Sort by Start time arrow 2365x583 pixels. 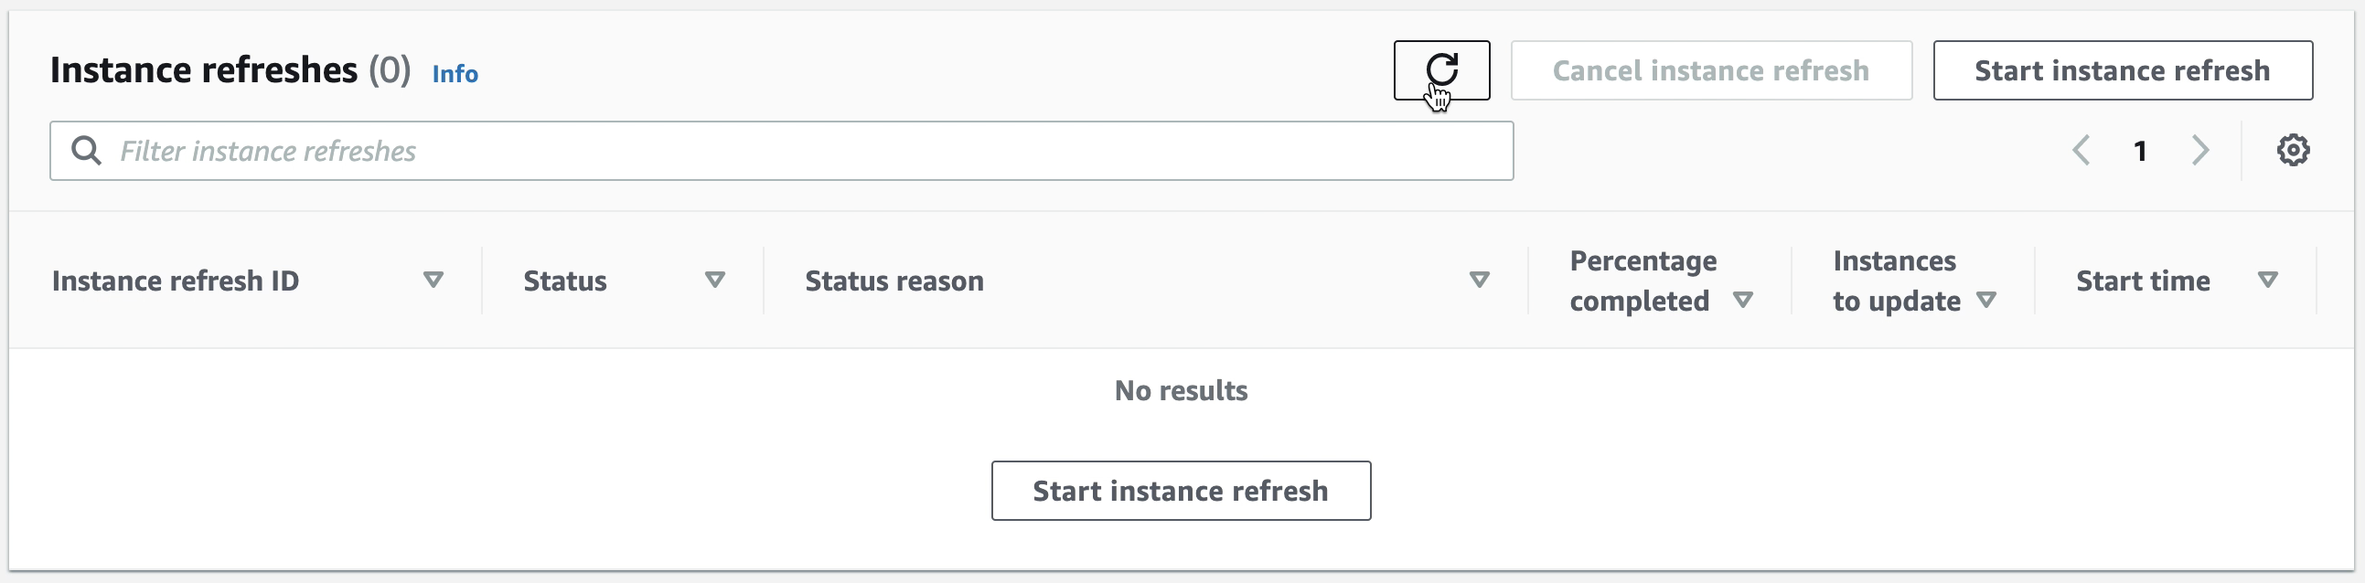click(2267, 280)
